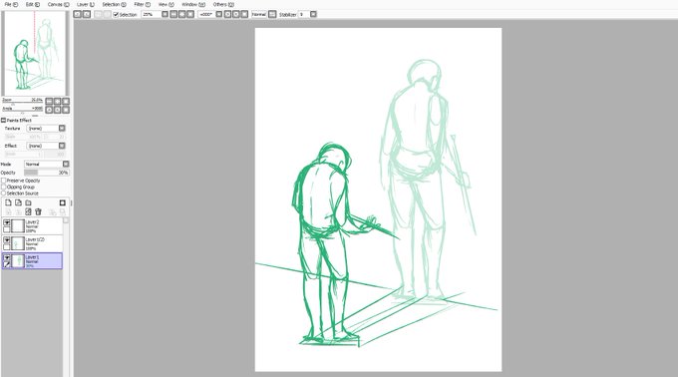Adjust the layer Opacity slider
This screenshot has height=377, width=678.
pos(46,173)
